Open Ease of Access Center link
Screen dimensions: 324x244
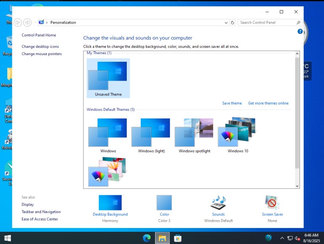click(x=40, y=219)
